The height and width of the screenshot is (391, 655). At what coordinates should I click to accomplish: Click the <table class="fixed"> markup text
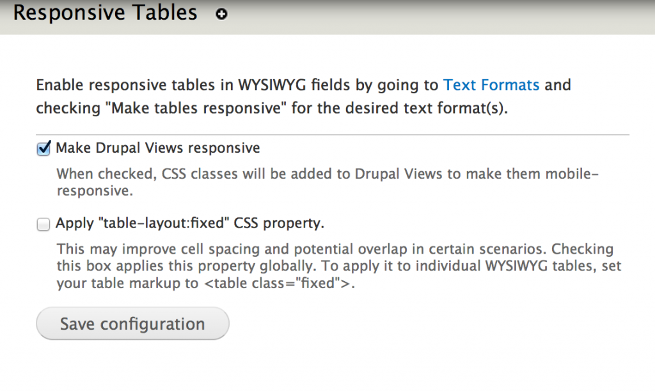pos(278,284)
